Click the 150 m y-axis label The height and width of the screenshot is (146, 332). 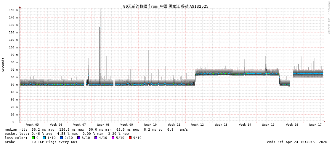click(x=13, y=10)
